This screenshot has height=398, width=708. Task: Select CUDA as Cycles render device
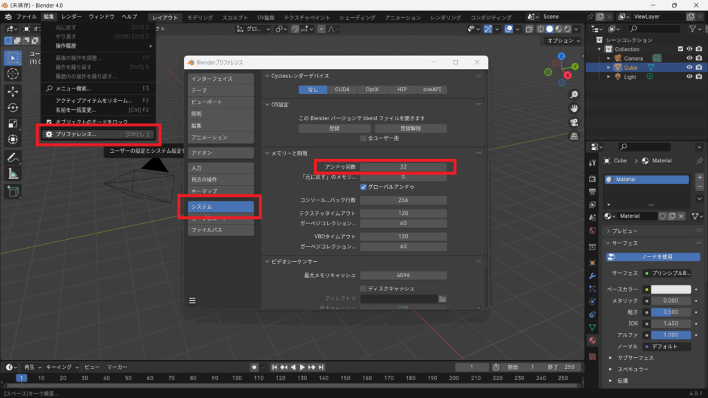(x=342, y=89)
